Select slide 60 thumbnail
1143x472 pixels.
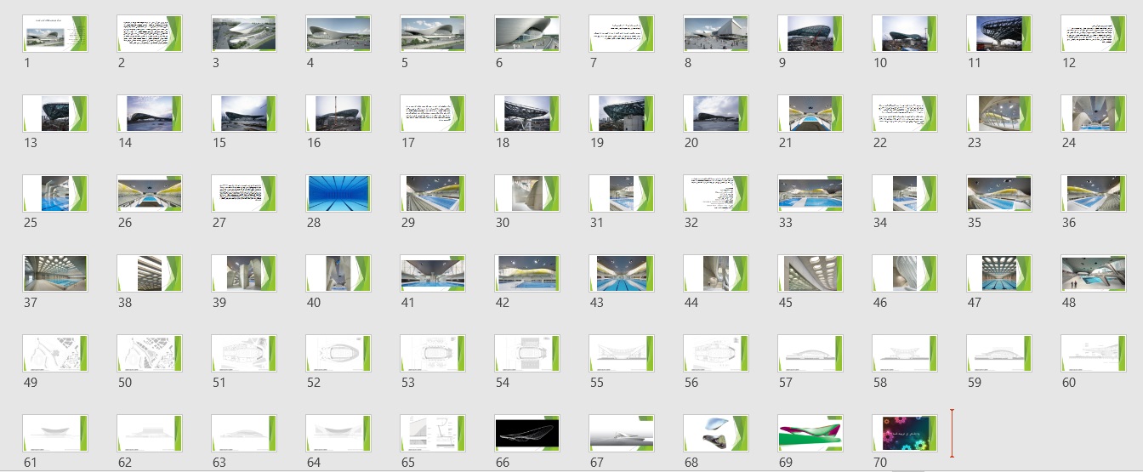click(x=1094, y=354)
